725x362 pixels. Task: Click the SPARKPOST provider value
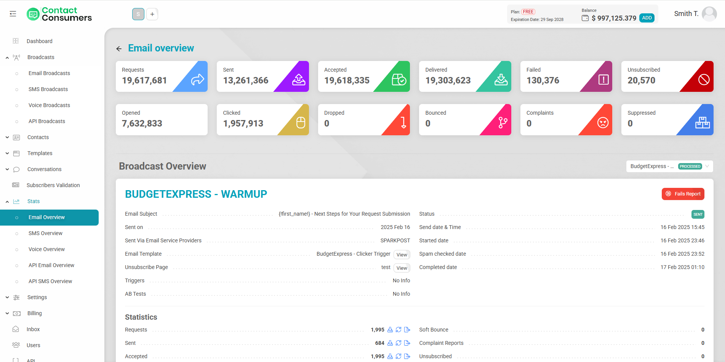coord(395,241)
